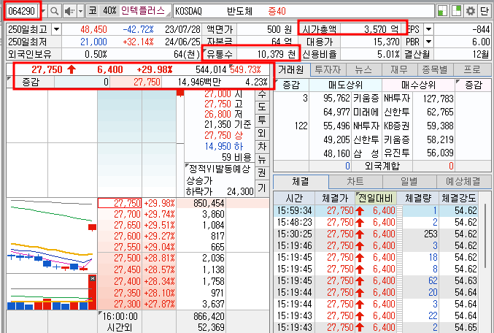Click the '차' vertical side button
The height and width of the screenshot is (333, 494).
[x=262, y=146]
